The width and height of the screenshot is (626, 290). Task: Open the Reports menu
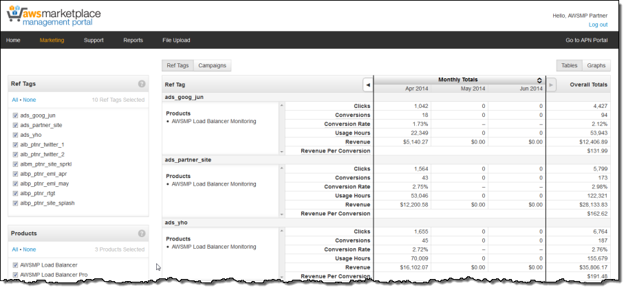[x=133, y=41]
